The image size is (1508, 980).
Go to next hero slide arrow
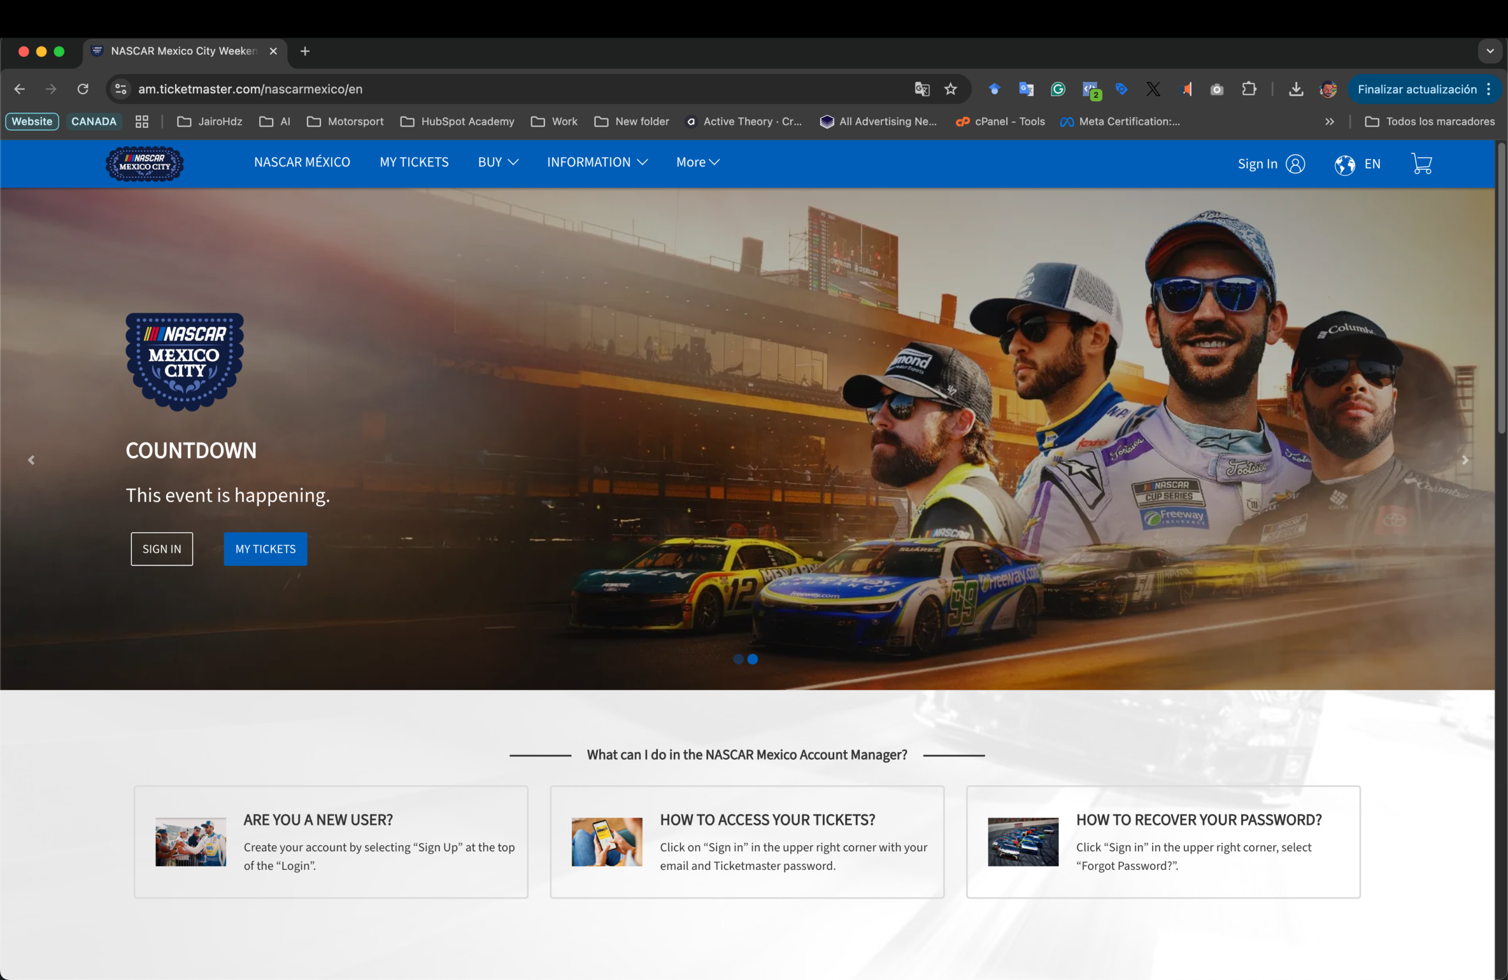pos(1465,460)
